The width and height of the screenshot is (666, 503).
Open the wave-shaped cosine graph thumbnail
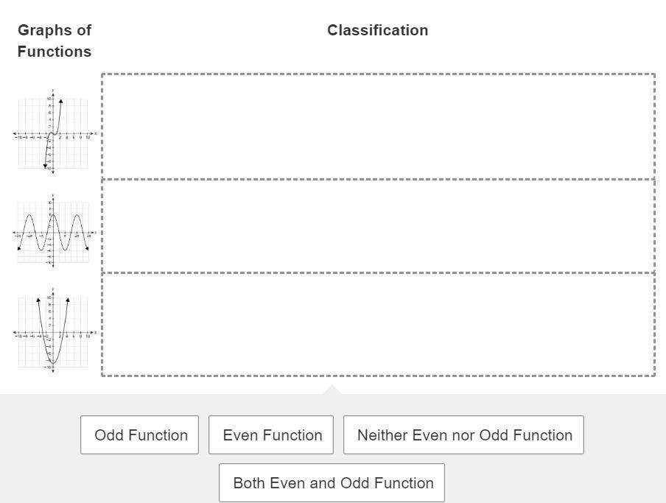click(x=54, y=231)
